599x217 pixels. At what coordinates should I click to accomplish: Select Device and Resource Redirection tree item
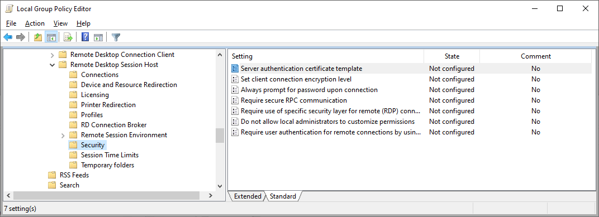coord(129,85)
